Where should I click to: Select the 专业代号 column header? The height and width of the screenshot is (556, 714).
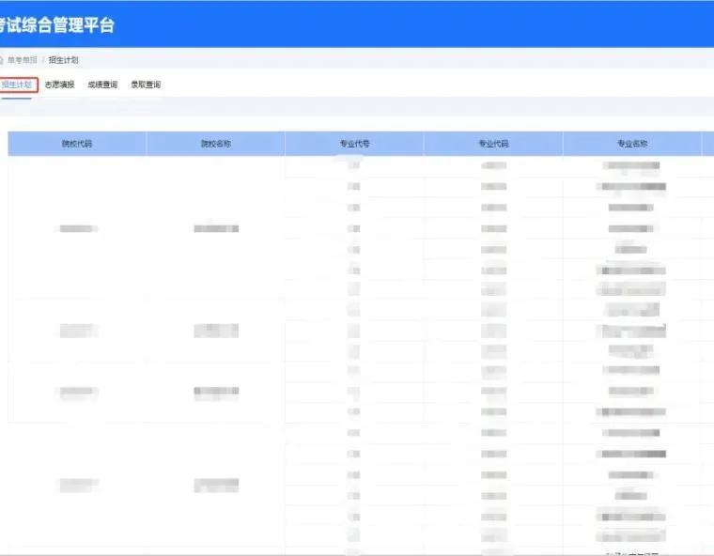354,144
